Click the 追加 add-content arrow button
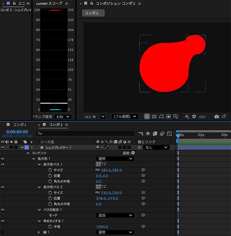 point(133,153)
